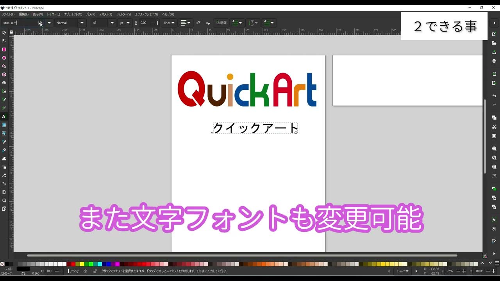This screenshot has width=500, height=281.
Task: Open the フィルター(S) menu
Action: click(123, 14)
